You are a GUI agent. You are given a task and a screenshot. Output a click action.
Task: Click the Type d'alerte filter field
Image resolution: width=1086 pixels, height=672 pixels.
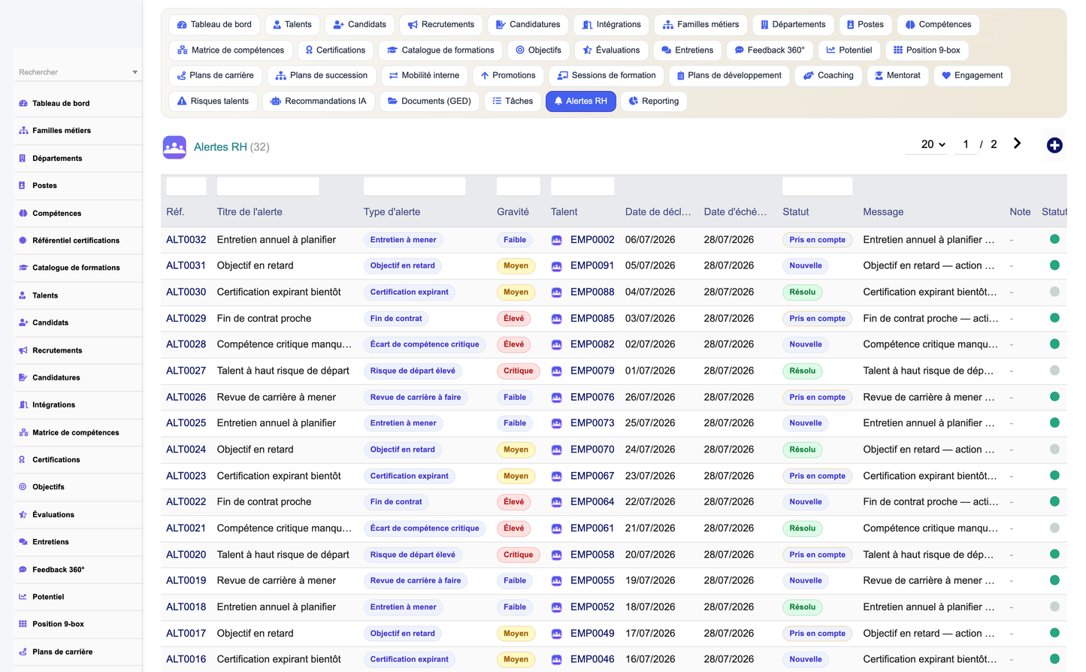coord(415,186)
